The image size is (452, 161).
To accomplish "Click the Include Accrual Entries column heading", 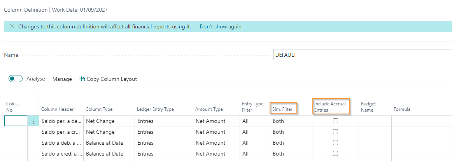I will (330, 107).
